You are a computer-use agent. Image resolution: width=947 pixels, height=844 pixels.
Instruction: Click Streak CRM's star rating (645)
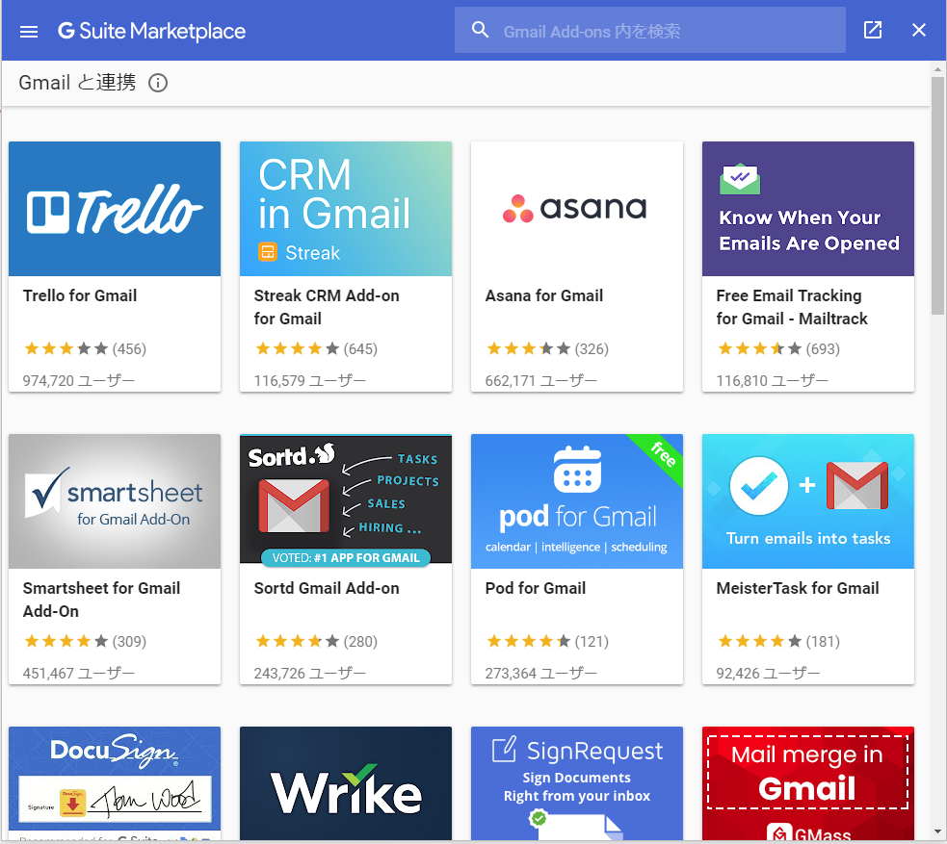click(x=316, y=348)
